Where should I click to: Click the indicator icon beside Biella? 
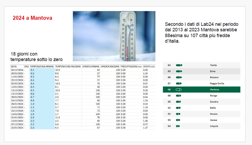[178, 108]
